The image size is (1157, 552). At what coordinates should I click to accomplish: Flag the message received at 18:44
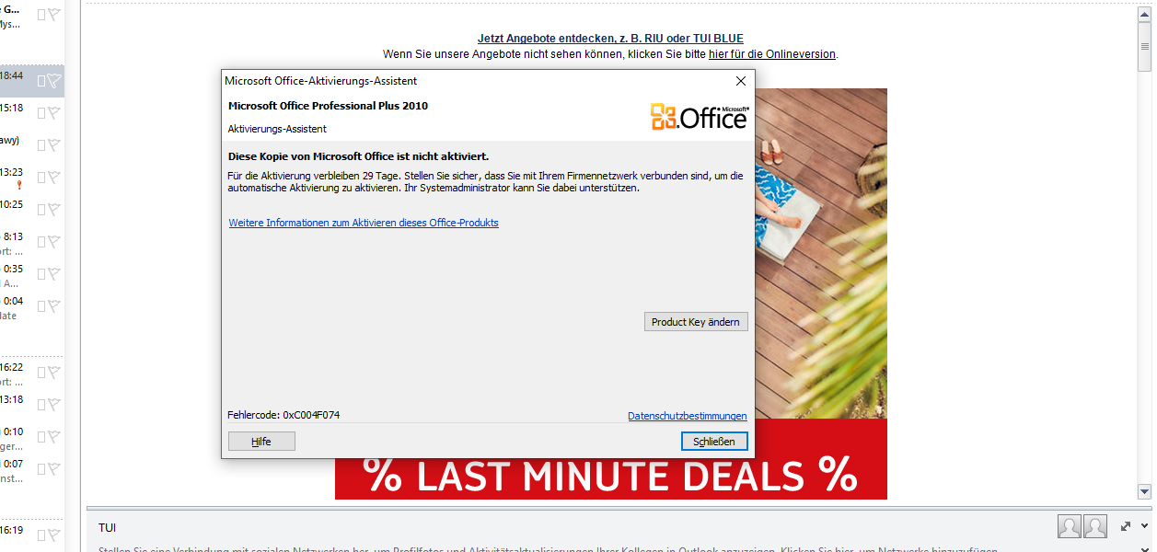(x=54, y=81)
